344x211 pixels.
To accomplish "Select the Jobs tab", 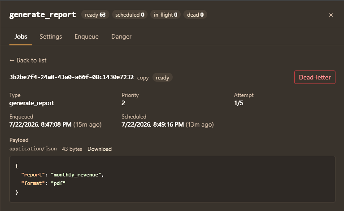I will click(x=21, y=36).
